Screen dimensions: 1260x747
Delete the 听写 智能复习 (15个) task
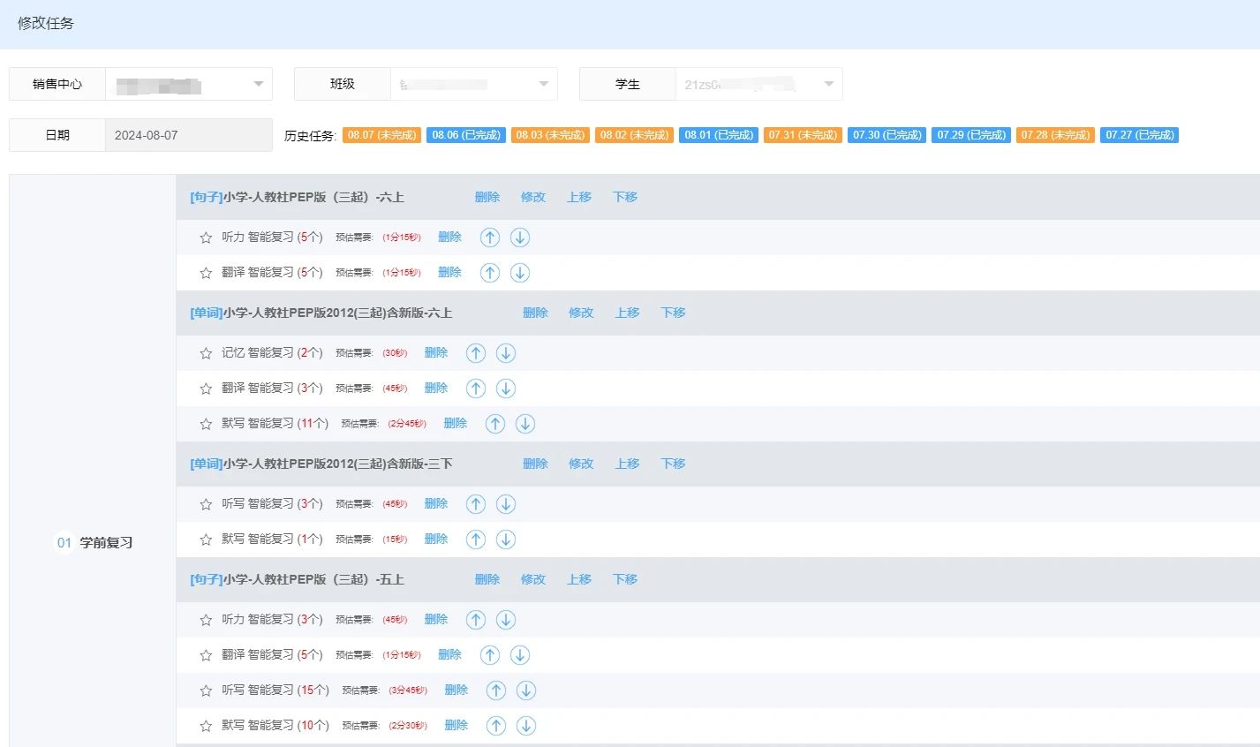[x=456, y=690]
